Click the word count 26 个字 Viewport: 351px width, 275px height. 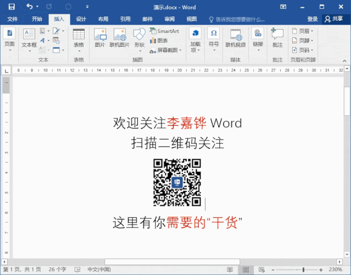[58, 270]
